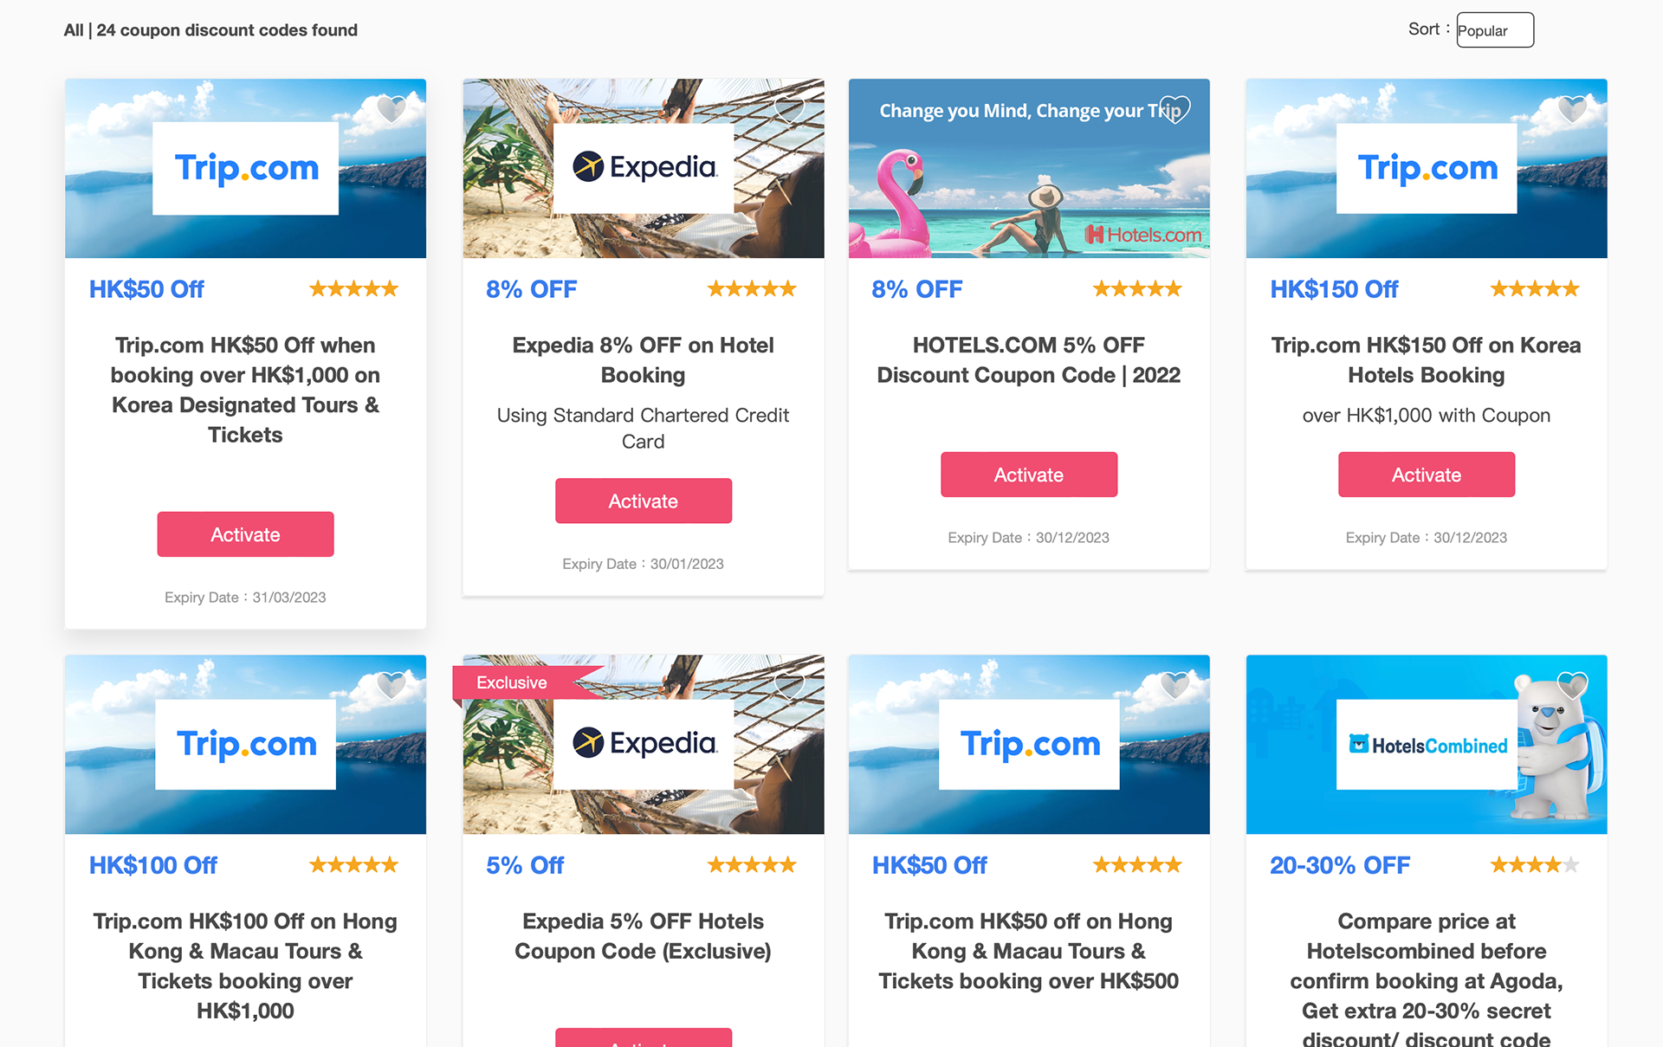The height and width of the screenshot is (1047, 1663).
Task: Open the Expedia hammock banner image, top row
Action: click(x=644, y=168)
